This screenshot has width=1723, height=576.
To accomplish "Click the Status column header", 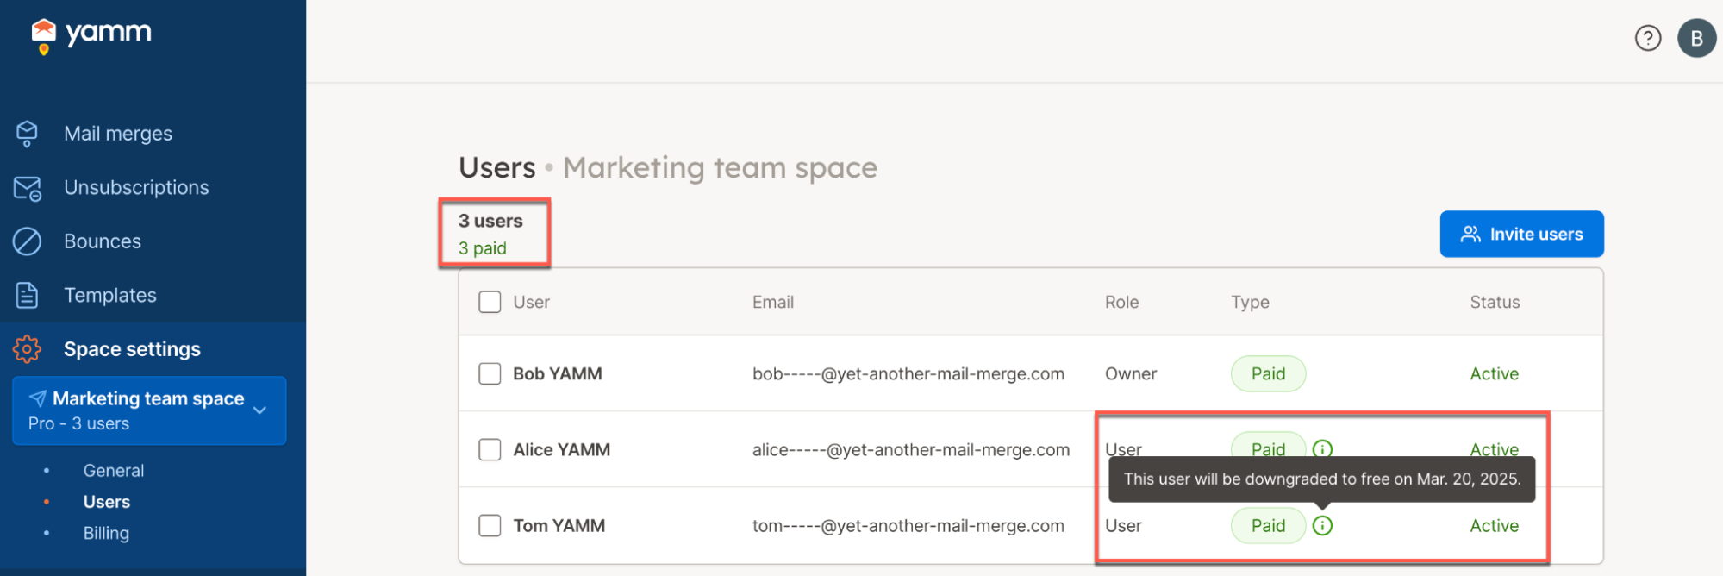I will (x=1495, y=302).
